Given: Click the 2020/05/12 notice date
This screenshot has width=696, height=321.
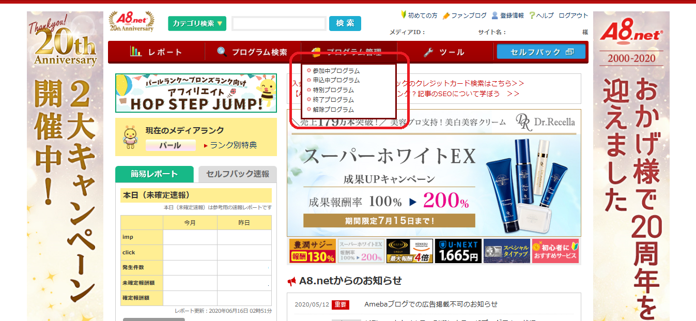Looking at the screenshot, I should point(311,304).
